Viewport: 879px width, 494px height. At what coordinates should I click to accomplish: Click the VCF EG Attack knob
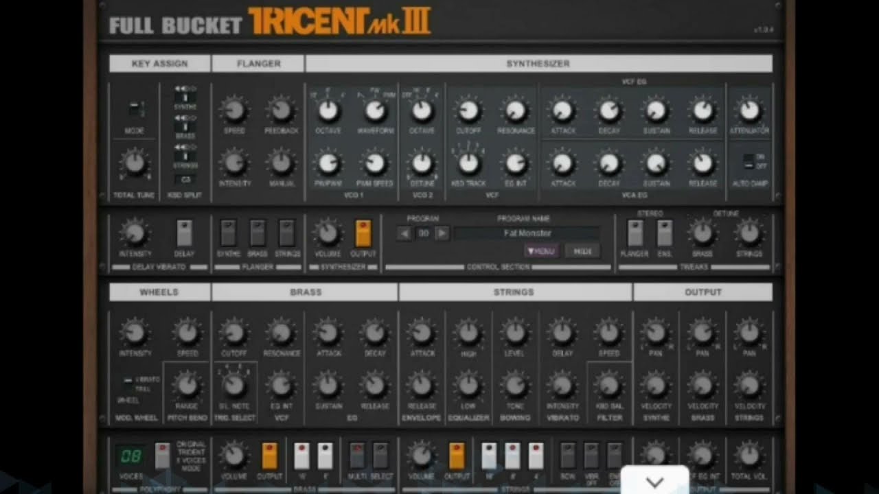(x=562, y=110)
